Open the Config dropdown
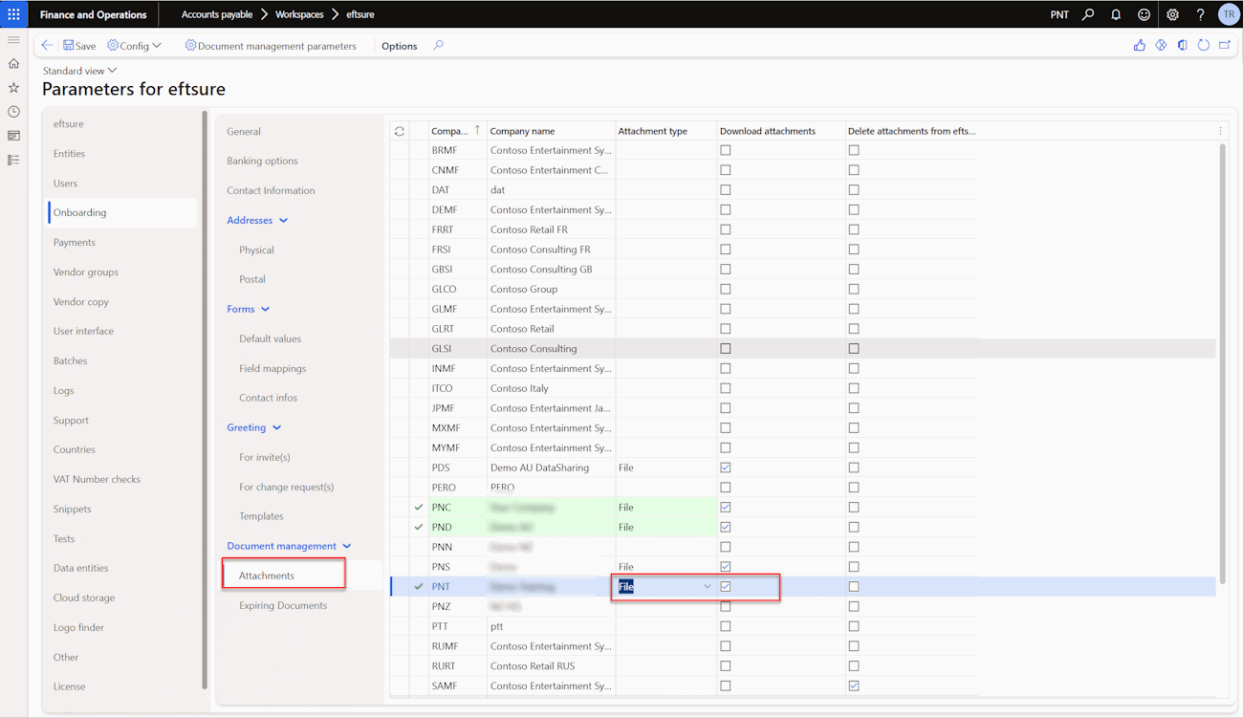This screenshot has height=718, width=1243. (x=135, y=45)
